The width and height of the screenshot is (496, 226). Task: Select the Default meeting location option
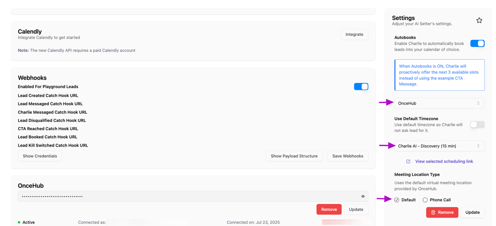[397, 200]
